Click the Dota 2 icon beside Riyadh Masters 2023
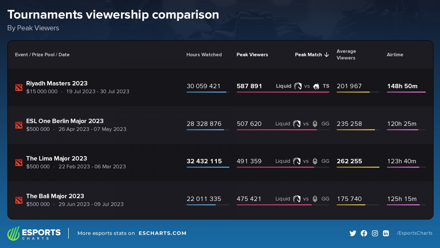Viewport: 440px width, 248px height. coord(19,88)
